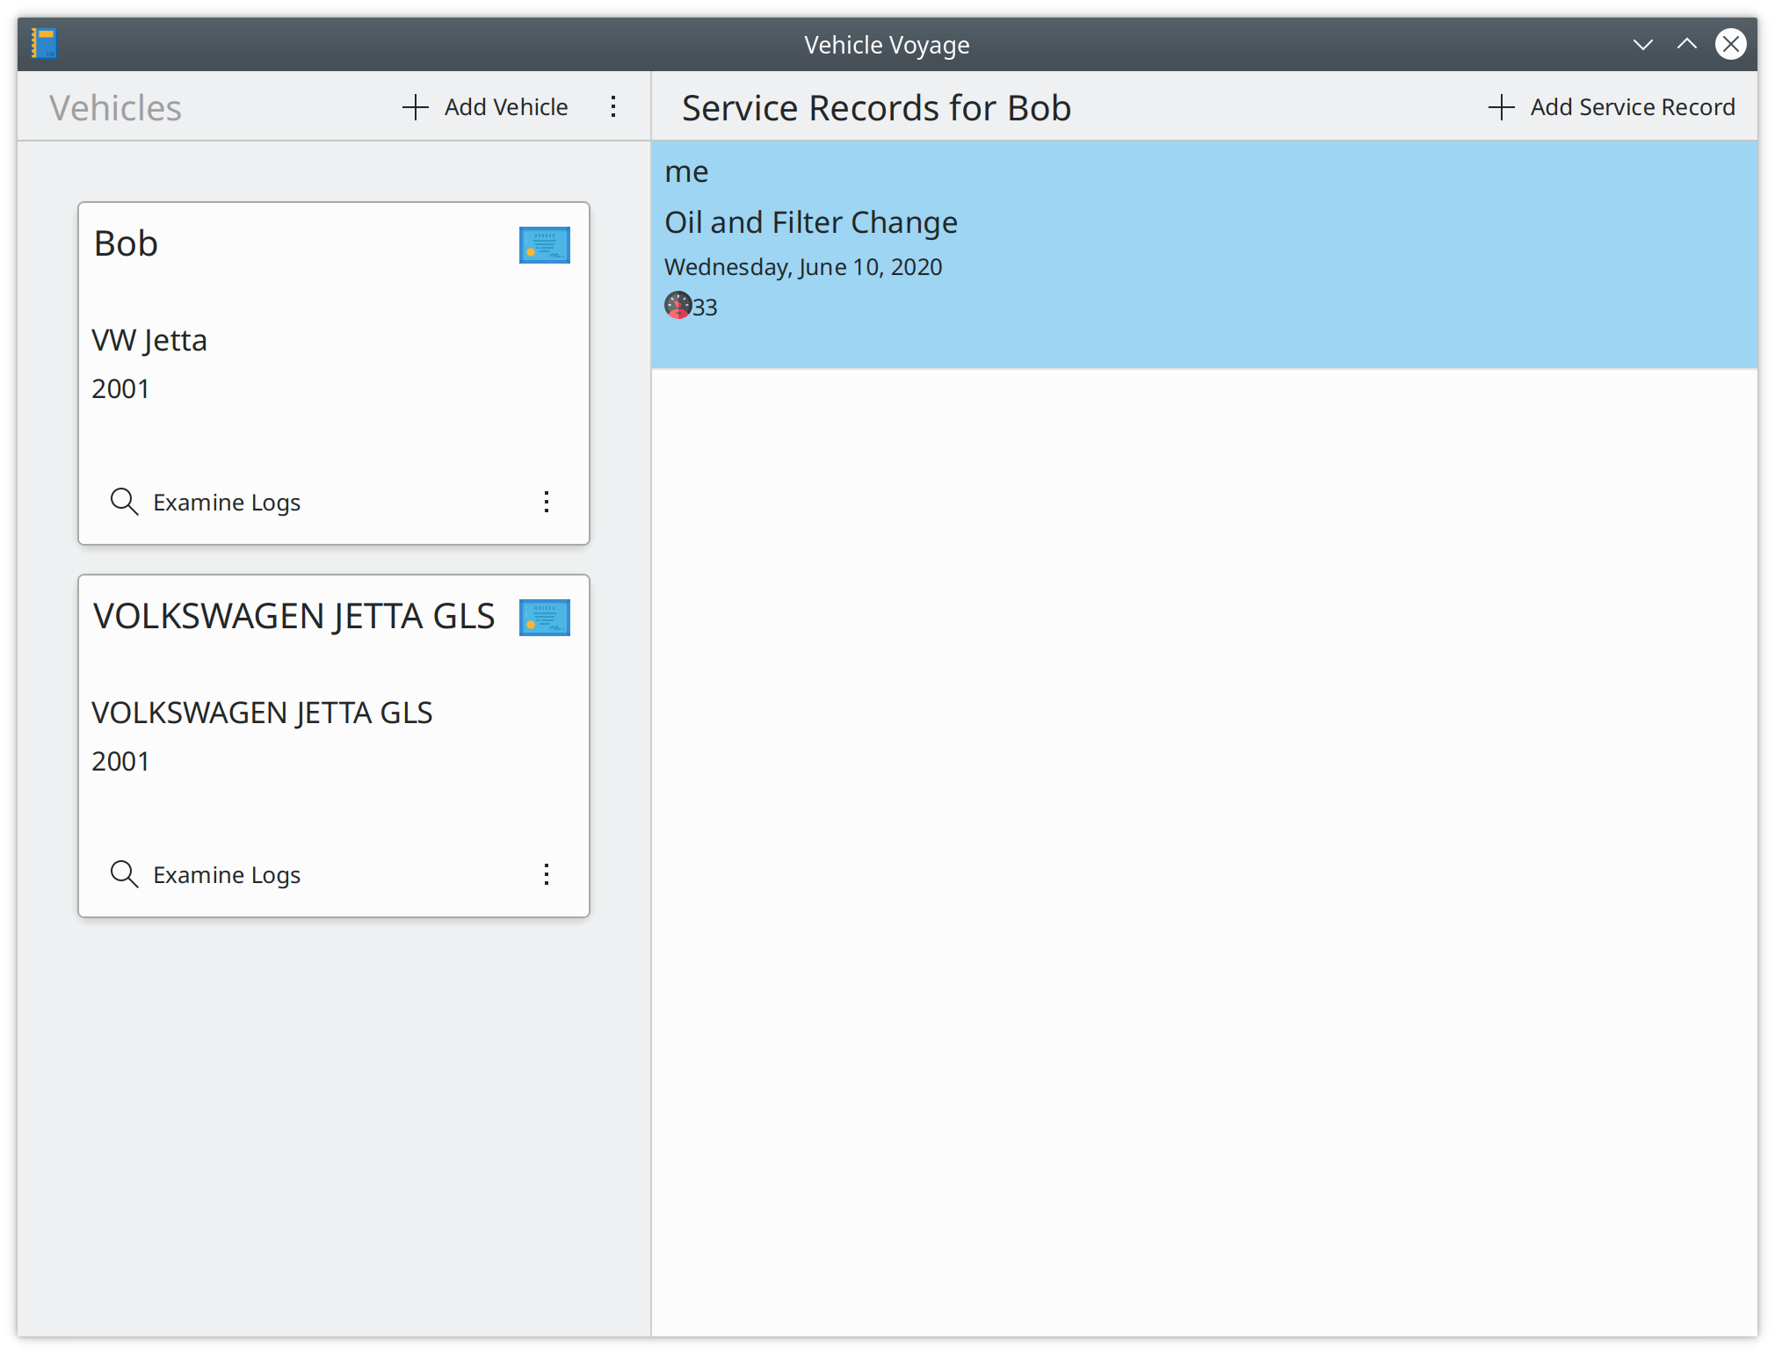Open the Bob card three-dot menu

tap(547, 502)
